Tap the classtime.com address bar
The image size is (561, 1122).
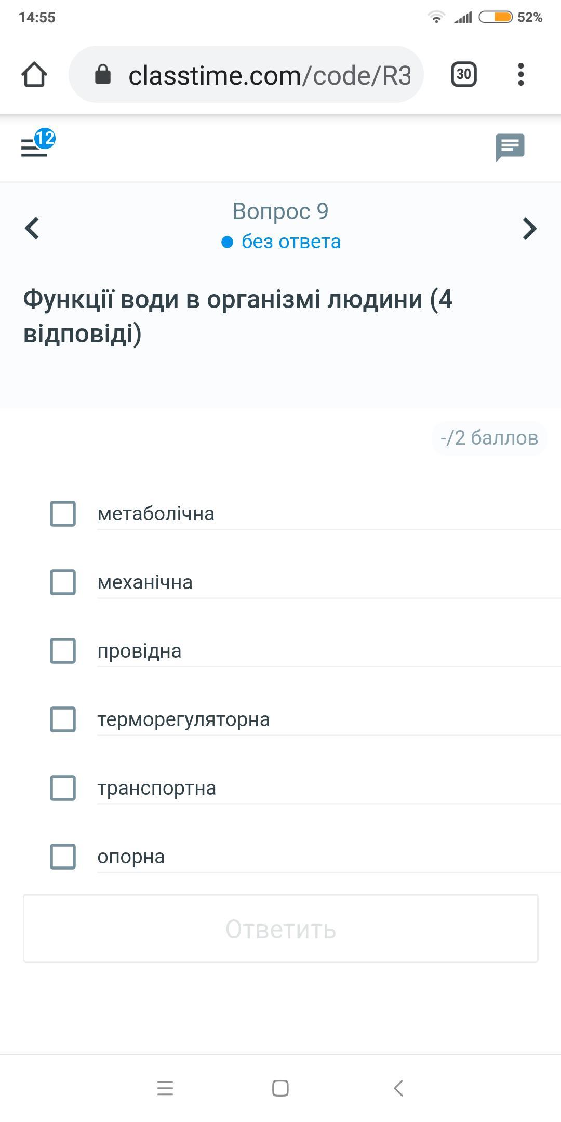[269, 75]
